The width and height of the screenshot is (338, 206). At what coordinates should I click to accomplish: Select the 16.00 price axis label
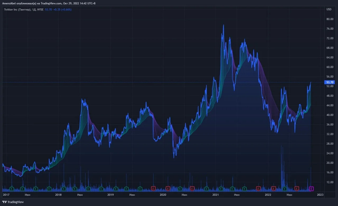click(330, 173)
